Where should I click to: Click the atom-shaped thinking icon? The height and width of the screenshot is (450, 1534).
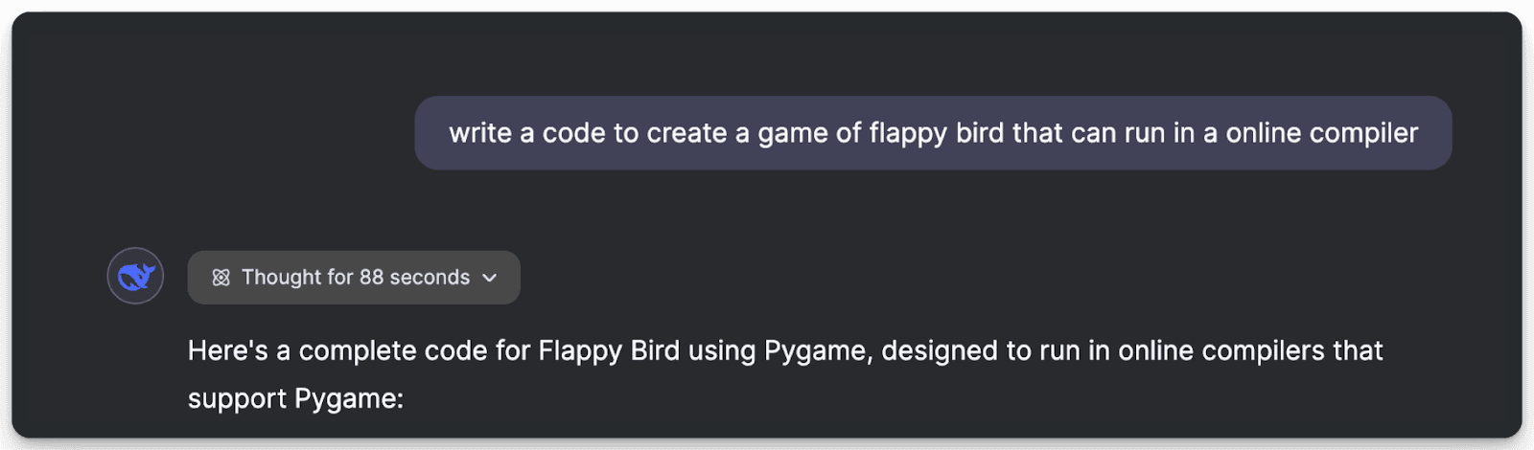221,278
